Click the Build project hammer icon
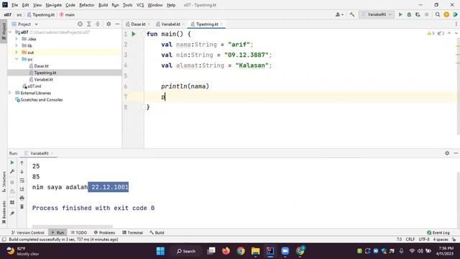 pyautogui.click(x=352, y=14)
